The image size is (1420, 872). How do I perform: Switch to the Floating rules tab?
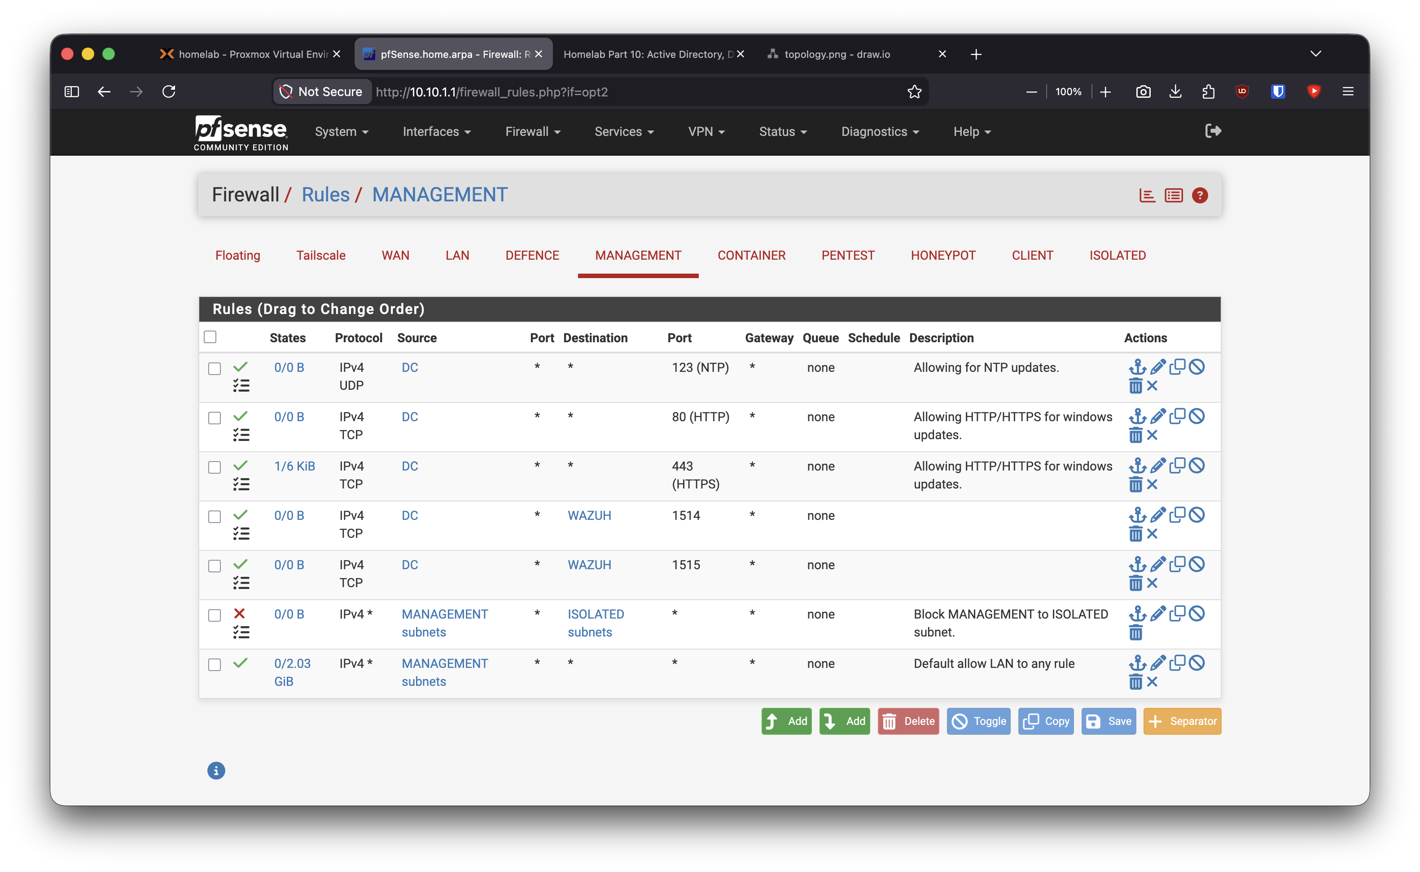pos(238,255)
